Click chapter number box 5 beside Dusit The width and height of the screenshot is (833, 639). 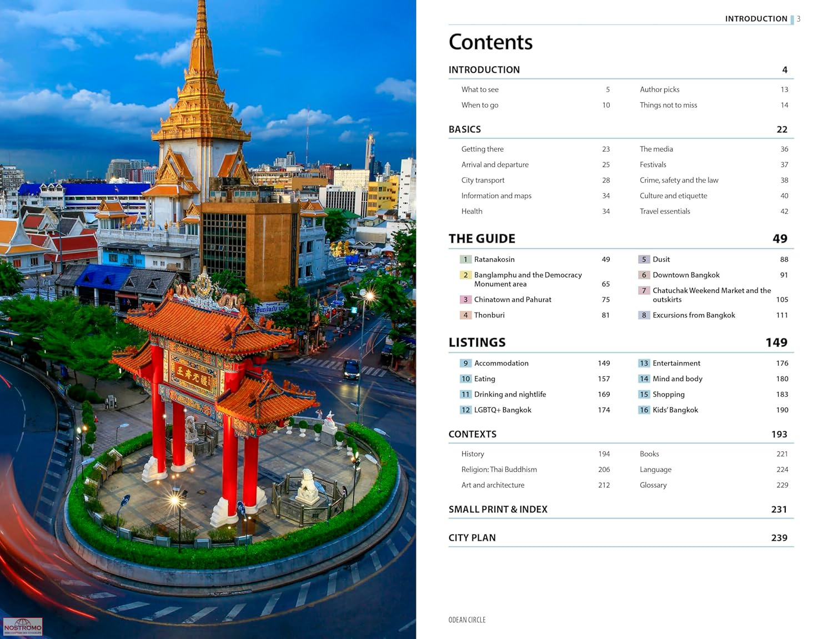point(644,259)
